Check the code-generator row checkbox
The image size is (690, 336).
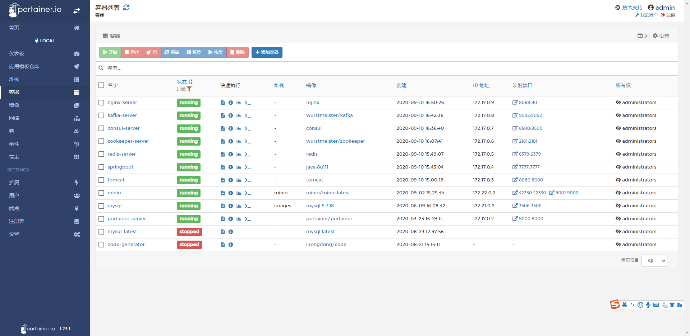tap(101, 245)
